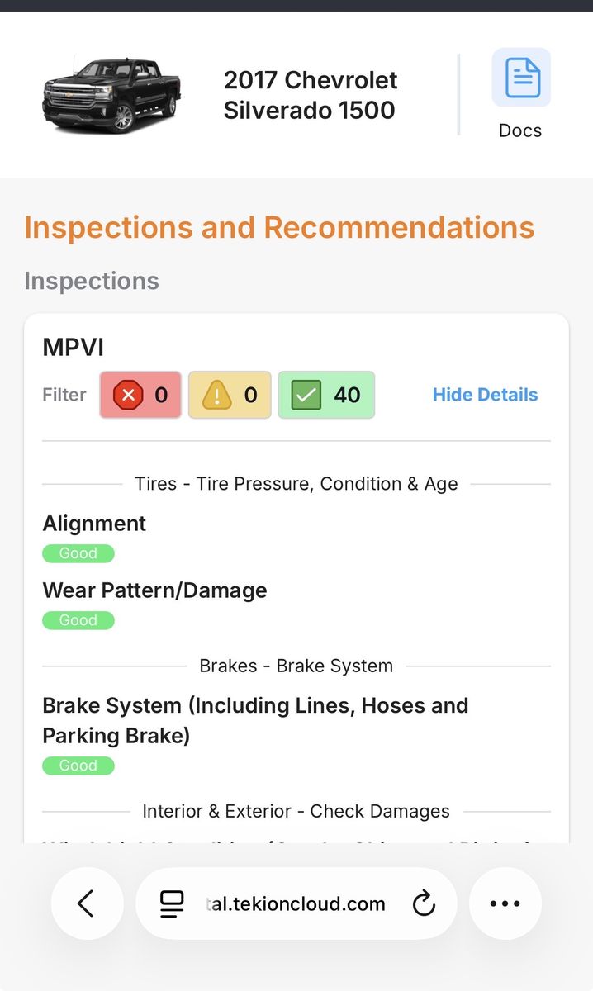
Task: Open the three-dots browser menu
Action: tap(505, 903)
